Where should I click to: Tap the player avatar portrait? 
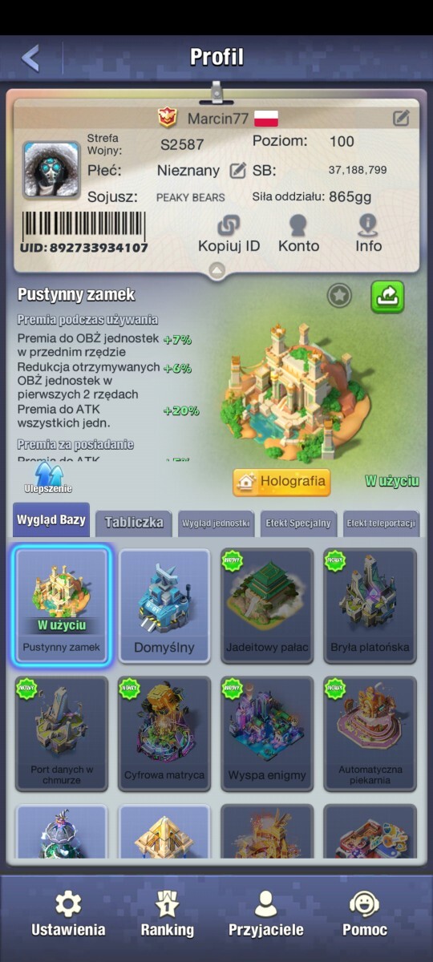(x=51, y=170)
